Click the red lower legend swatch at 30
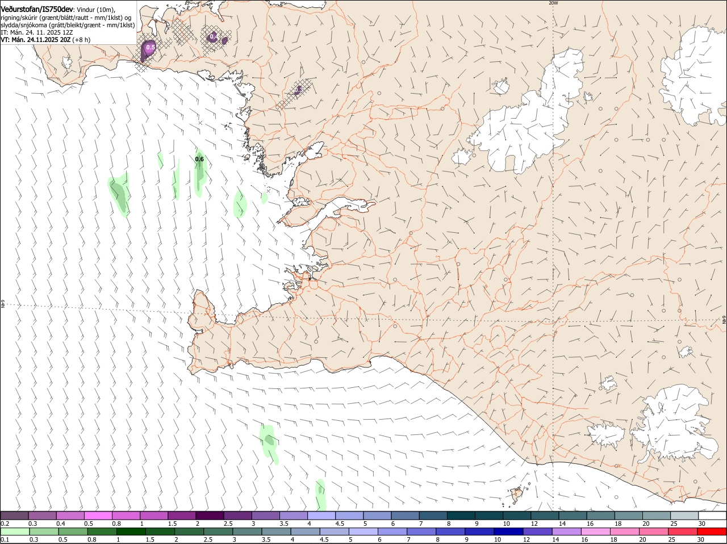The height and width of the screenshot is (544, 727). 712,532
